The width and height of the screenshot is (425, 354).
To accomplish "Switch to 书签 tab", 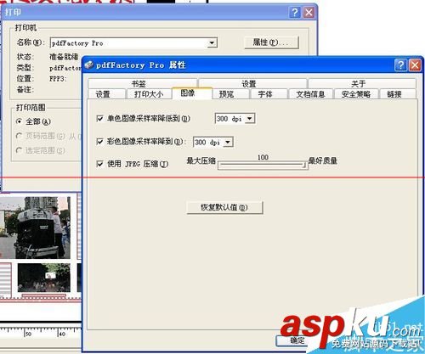I will 143,83.
